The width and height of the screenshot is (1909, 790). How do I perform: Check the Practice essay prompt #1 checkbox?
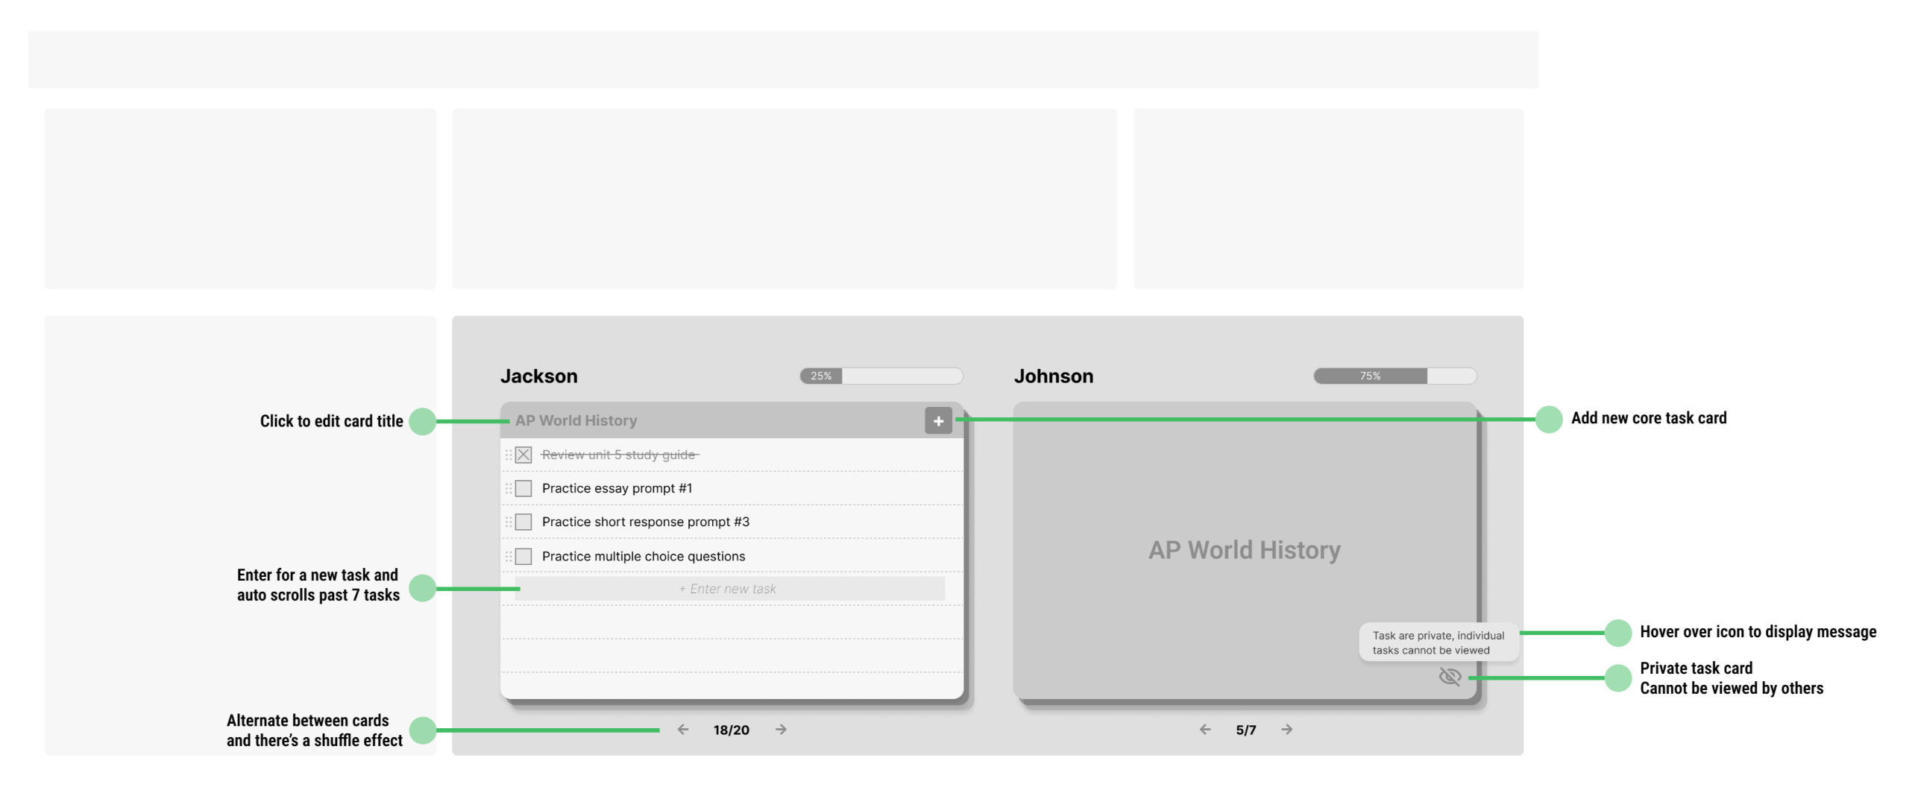pos(523,489)
